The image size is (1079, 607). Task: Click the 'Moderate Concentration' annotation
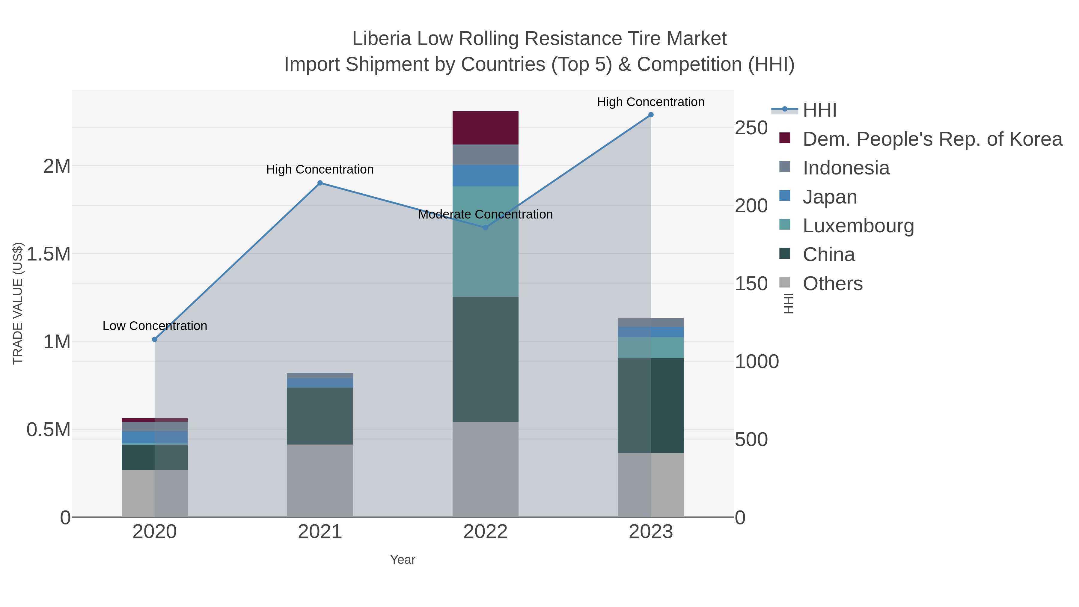pos(486,215)
